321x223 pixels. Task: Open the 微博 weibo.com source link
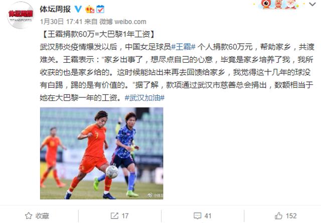(x=123, y=22)
